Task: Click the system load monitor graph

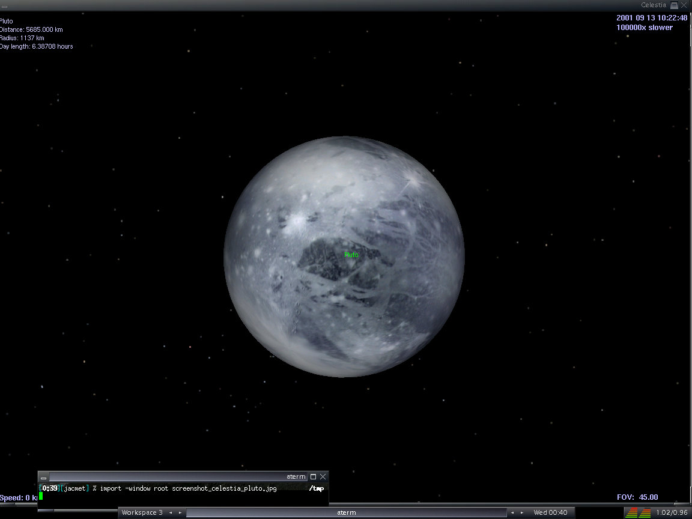Action: (x=639, y=512)
